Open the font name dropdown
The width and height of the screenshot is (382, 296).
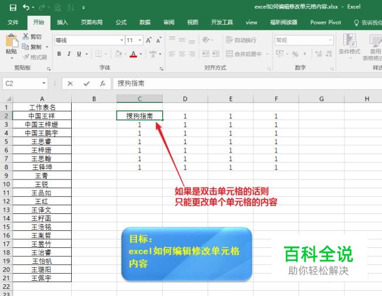tap(122, 40)
